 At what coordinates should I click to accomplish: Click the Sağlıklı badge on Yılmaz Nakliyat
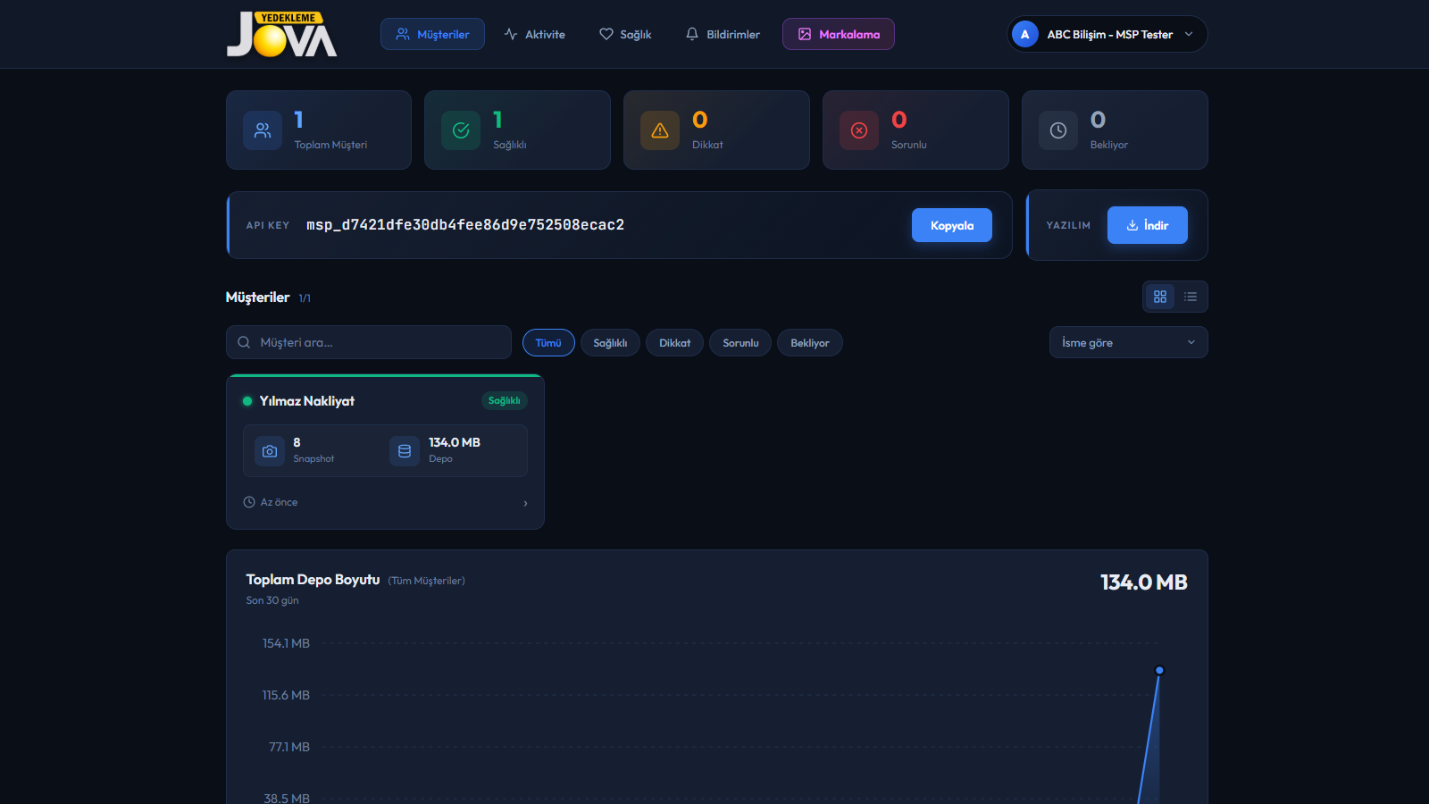click(x=505, y=401)
